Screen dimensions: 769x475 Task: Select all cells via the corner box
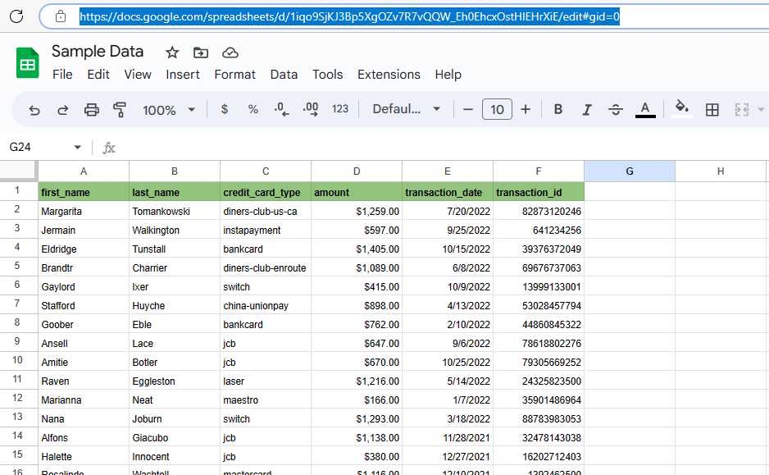click(19, 171)
